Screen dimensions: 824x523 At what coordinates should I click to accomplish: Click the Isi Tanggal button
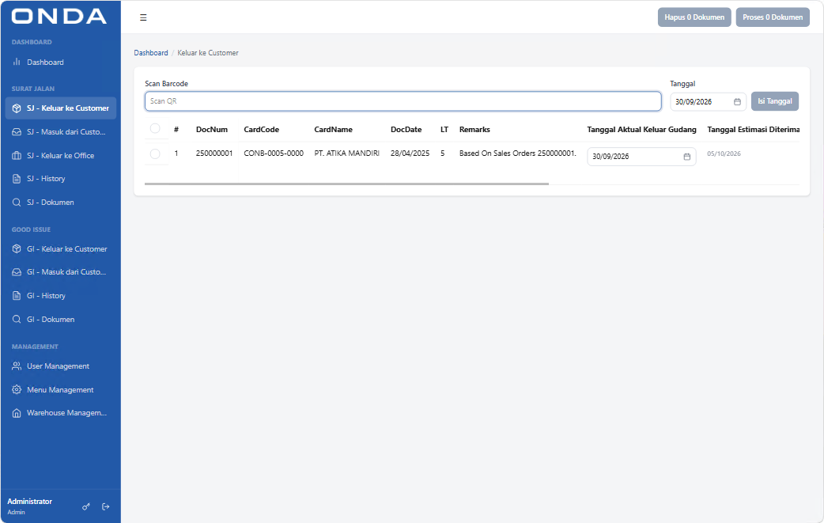pyautogui.click(x=775, y=101)
